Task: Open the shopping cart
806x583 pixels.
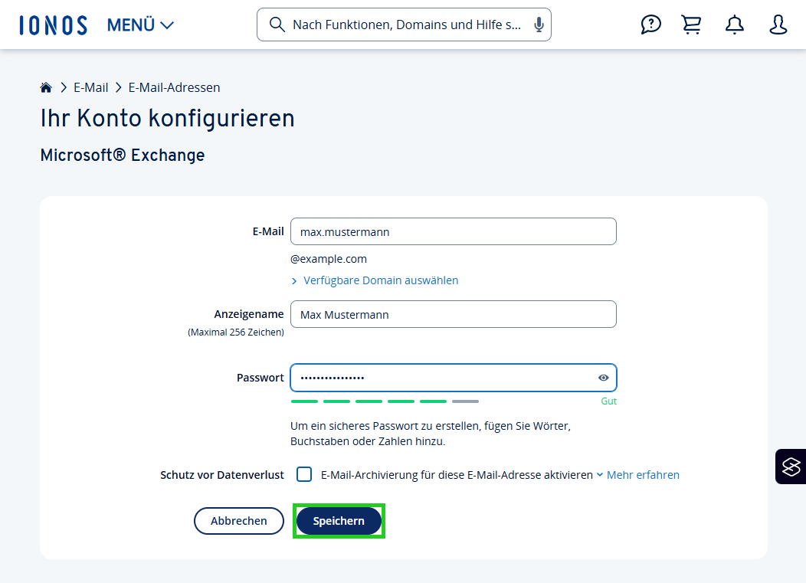Action: (692, 25)
